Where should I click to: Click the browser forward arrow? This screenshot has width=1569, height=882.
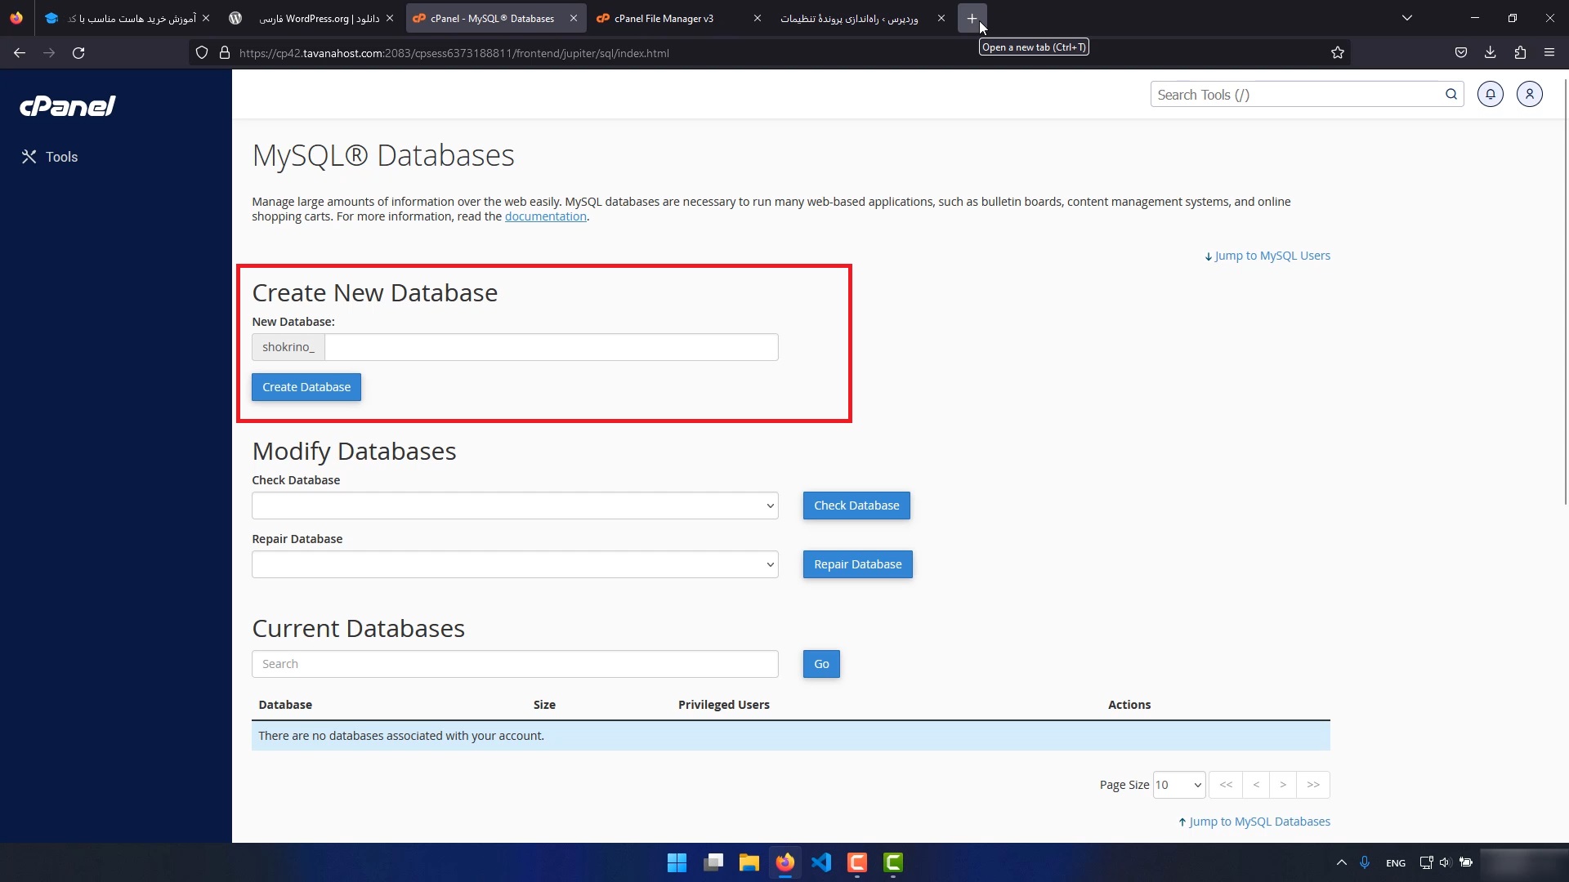pos(49,53)
